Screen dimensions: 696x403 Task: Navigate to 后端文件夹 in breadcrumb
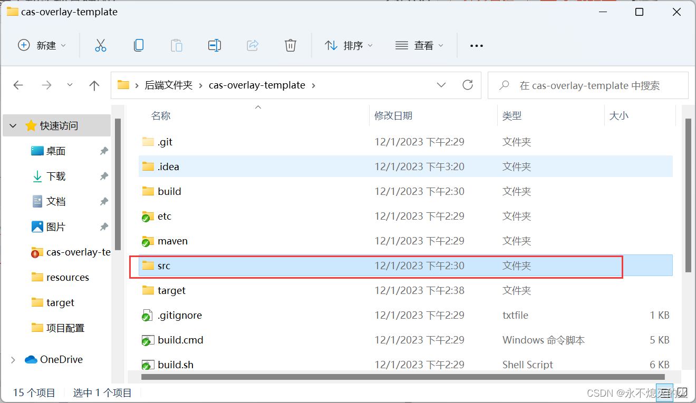(x=169, y=85)
